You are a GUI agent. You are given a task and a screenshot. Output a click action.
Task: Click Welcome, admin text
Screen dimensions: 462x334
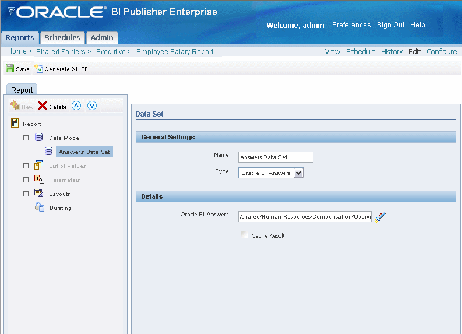pos(295,25)
